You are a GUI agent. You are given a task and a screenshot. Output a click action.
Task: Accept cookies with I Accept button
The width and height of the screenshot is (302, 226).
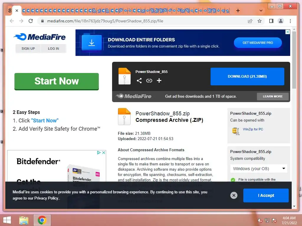pos(266,195)
